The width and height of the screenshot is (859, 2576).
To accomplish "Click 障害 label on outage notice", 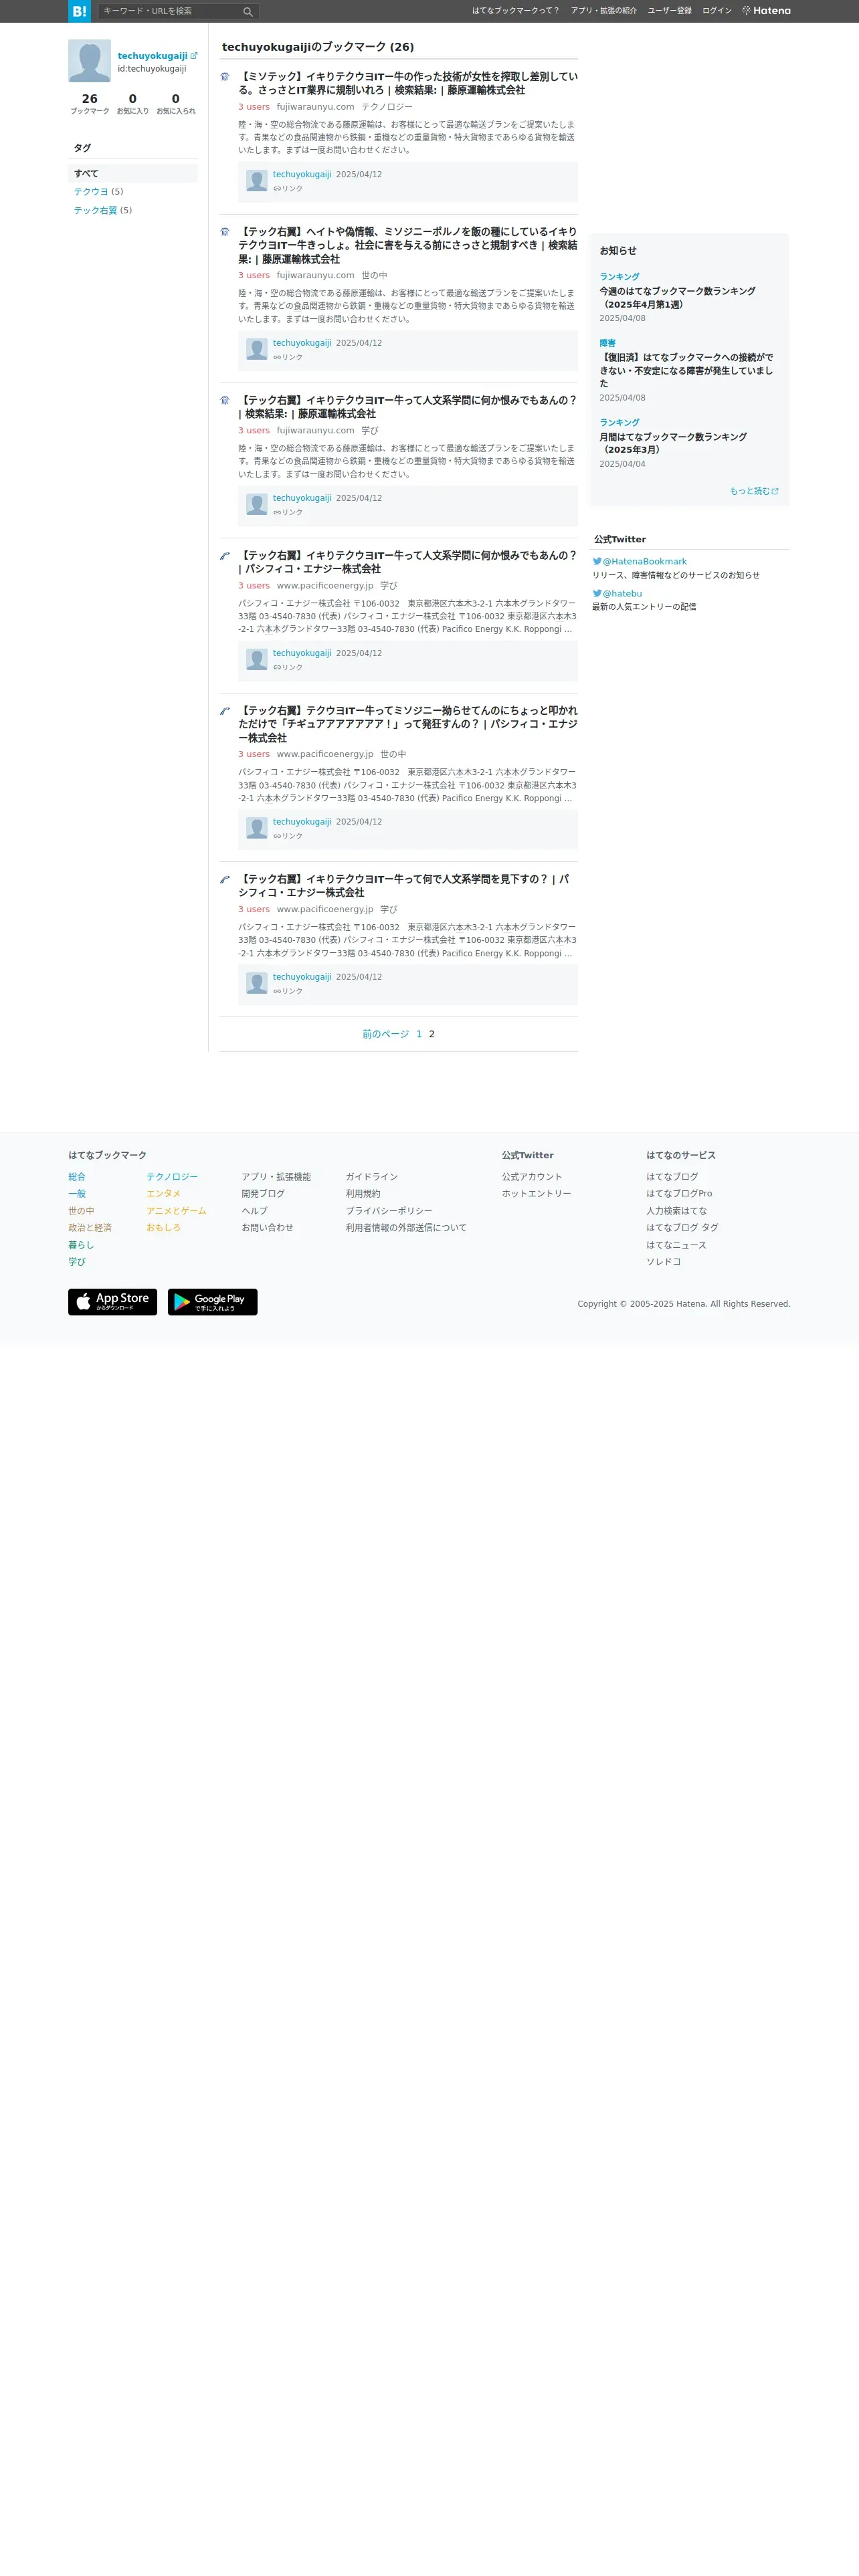I will point(608,343).
